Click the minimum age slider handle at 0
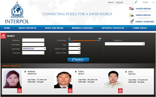Image resolution: width=156 pixels, height=97 pixels. tap(70, 40)
